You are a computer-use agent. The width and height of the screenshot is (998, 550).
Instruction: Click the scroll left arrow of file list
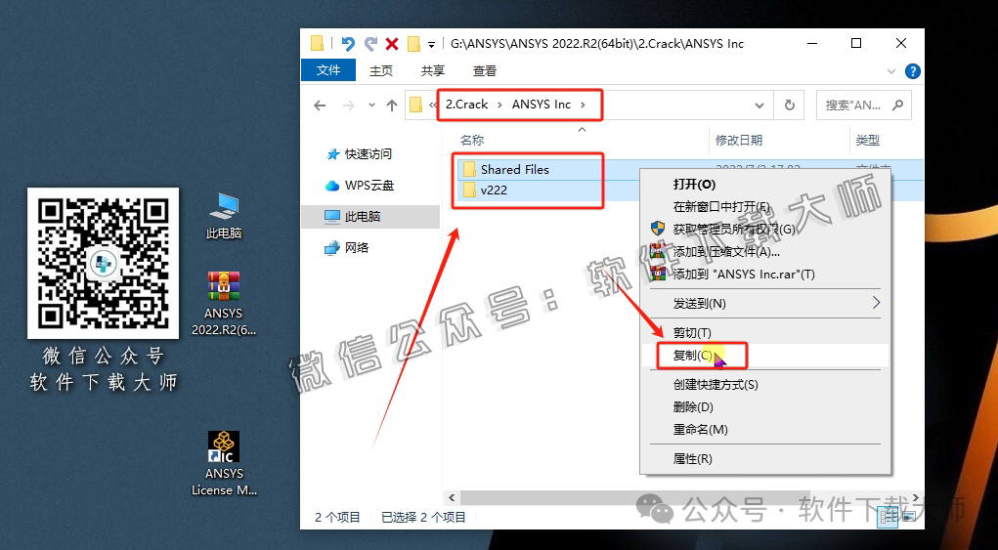(x=451, y=497)
